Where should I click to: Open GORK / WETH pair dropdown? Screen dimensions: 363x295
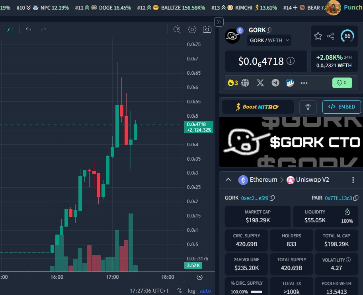click(x=269, y=41)
